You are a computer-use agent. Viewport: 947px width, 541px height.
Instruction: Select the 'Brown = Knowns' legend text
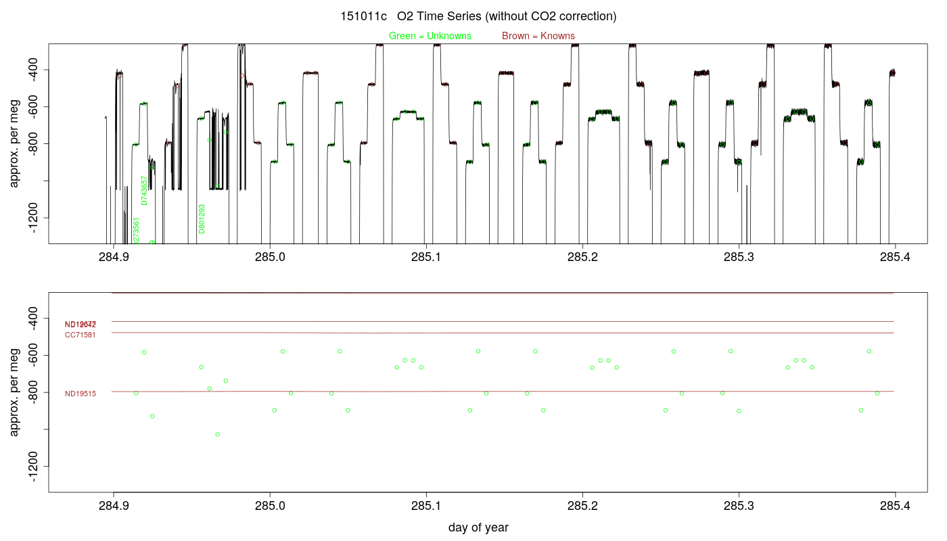[538, 36]
